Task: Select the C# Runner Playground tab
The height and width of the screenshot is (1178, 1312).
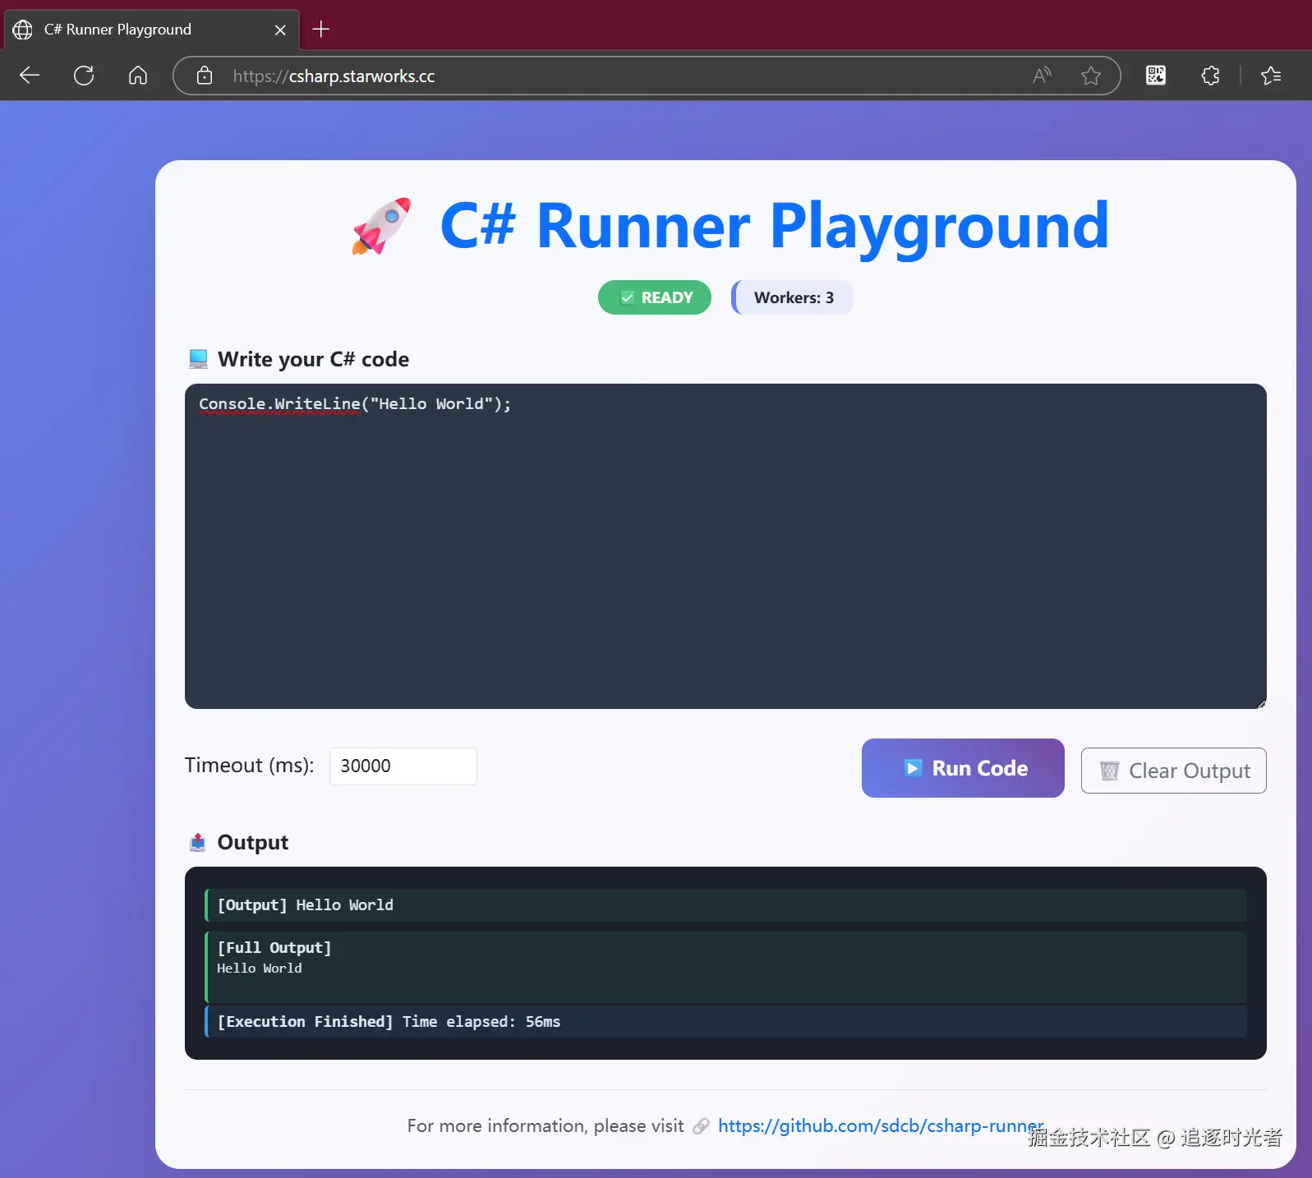Action: pos(152,30)
